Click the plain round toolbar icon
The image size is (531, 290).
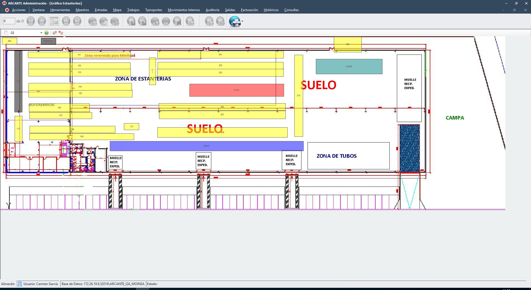166,21
